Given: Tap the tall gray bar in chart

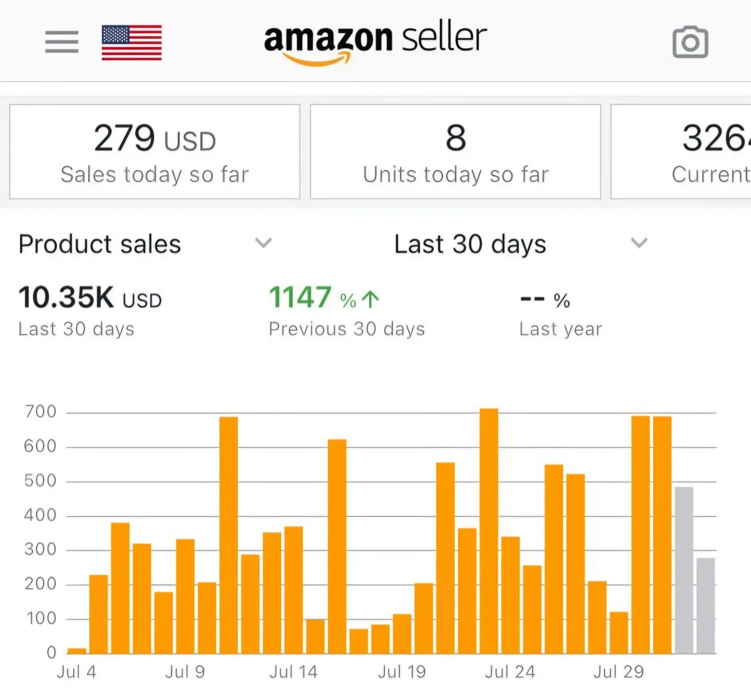Looking at the screenshot, I should coord(683,570).
